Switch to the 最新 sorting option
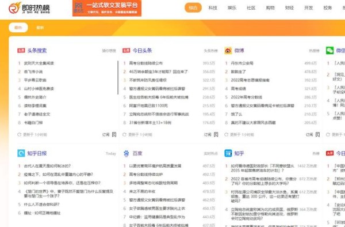The image size is (345, 227). pyautogui.click(x=40, y=28)
